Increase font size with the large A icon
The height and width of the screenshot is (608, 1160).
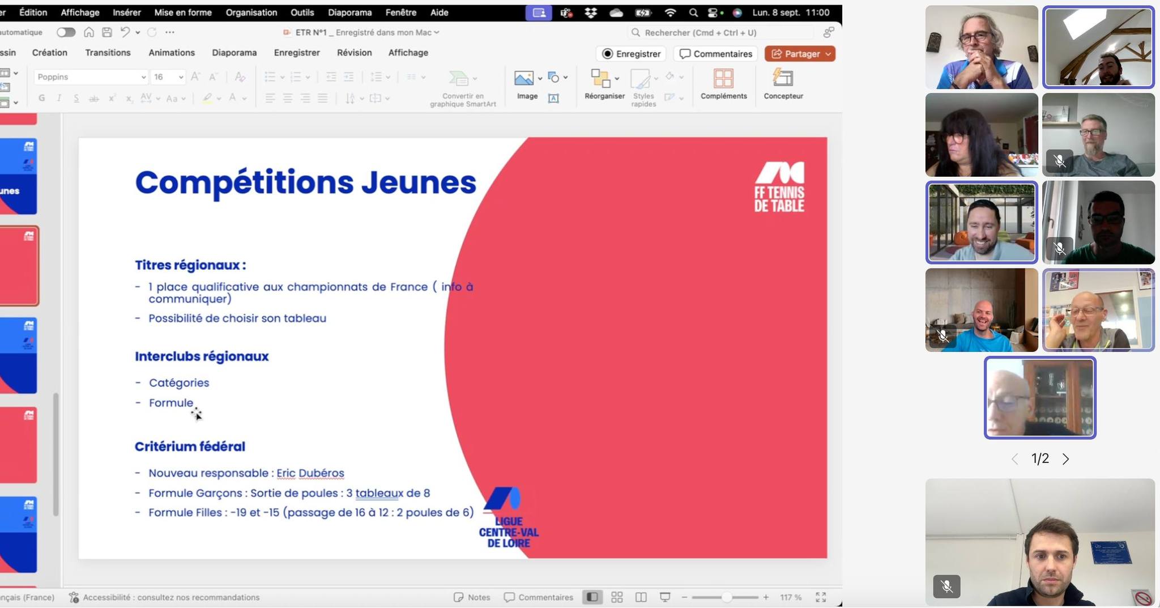point(195,76)
